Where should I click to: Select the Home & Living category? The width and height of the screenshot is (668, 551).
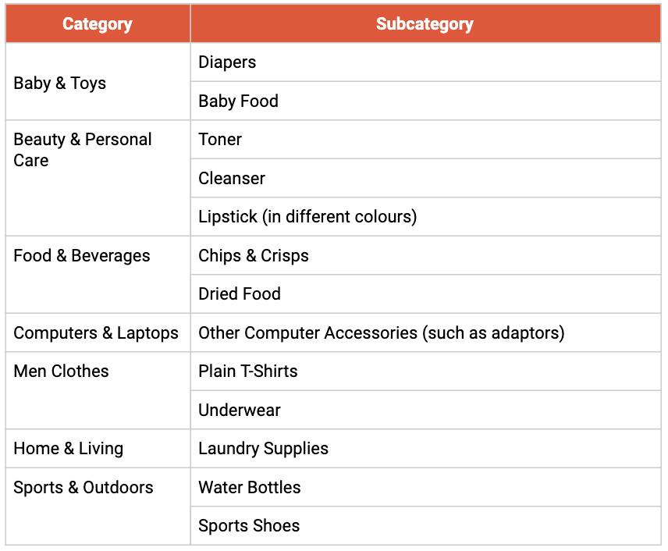69,449
